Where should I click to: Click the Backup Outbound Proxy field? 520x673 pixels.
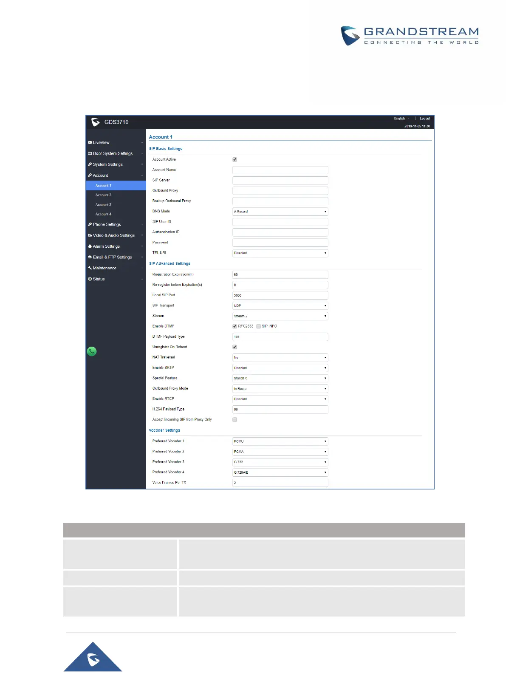[x=280, y=201]
